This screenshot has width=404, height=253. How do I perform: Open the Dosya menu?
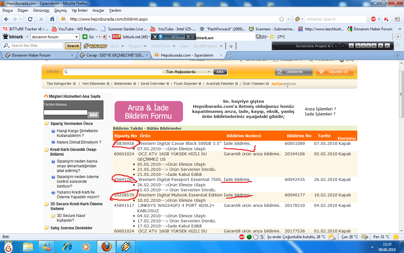point(8,10)
